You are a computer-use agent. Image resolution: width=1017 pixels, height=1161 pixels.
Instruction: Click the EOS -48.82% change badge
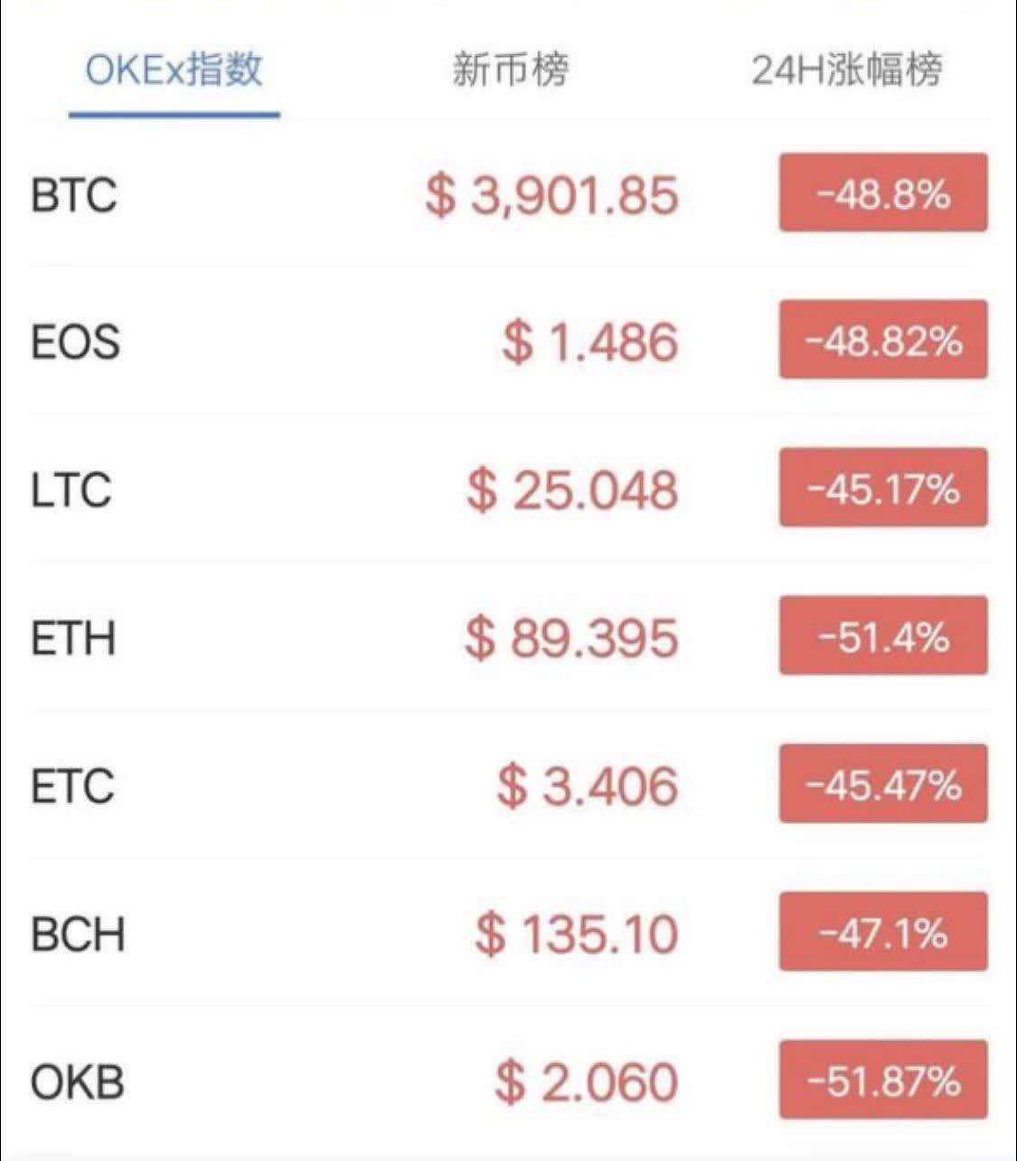pyautogui.click(x=883, y=341)
